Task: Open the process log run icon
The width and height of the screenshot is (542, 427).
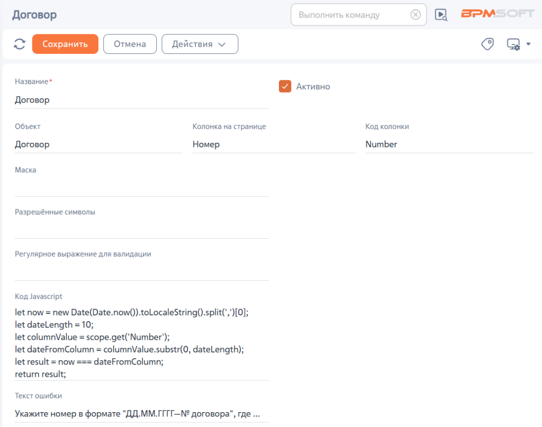Action: pos(441,15)
